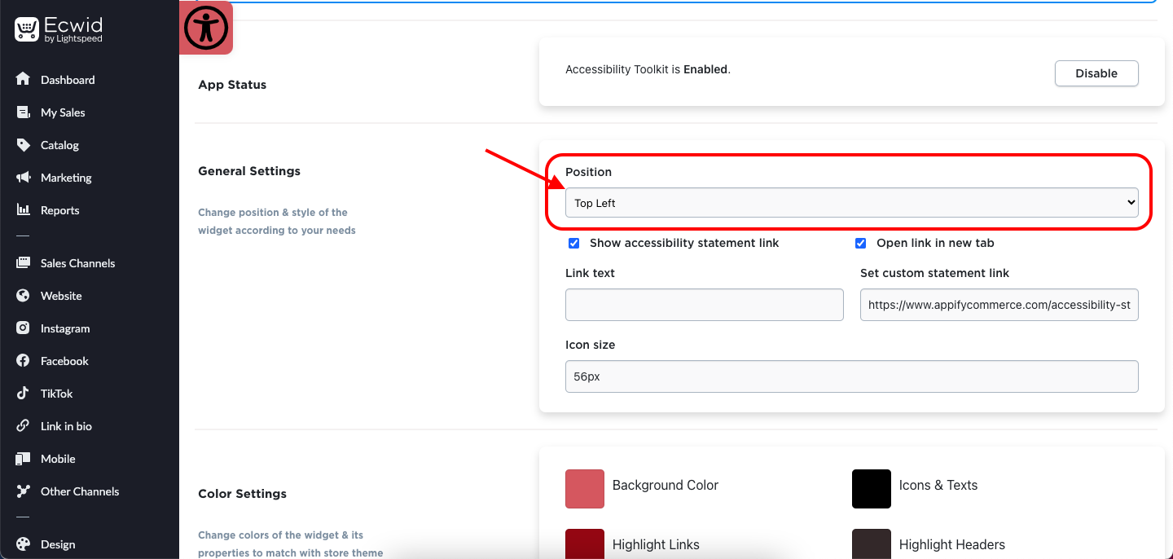Click the Reports bar chart icon
Screen dimensions: 1173x559
pos(23,209)
